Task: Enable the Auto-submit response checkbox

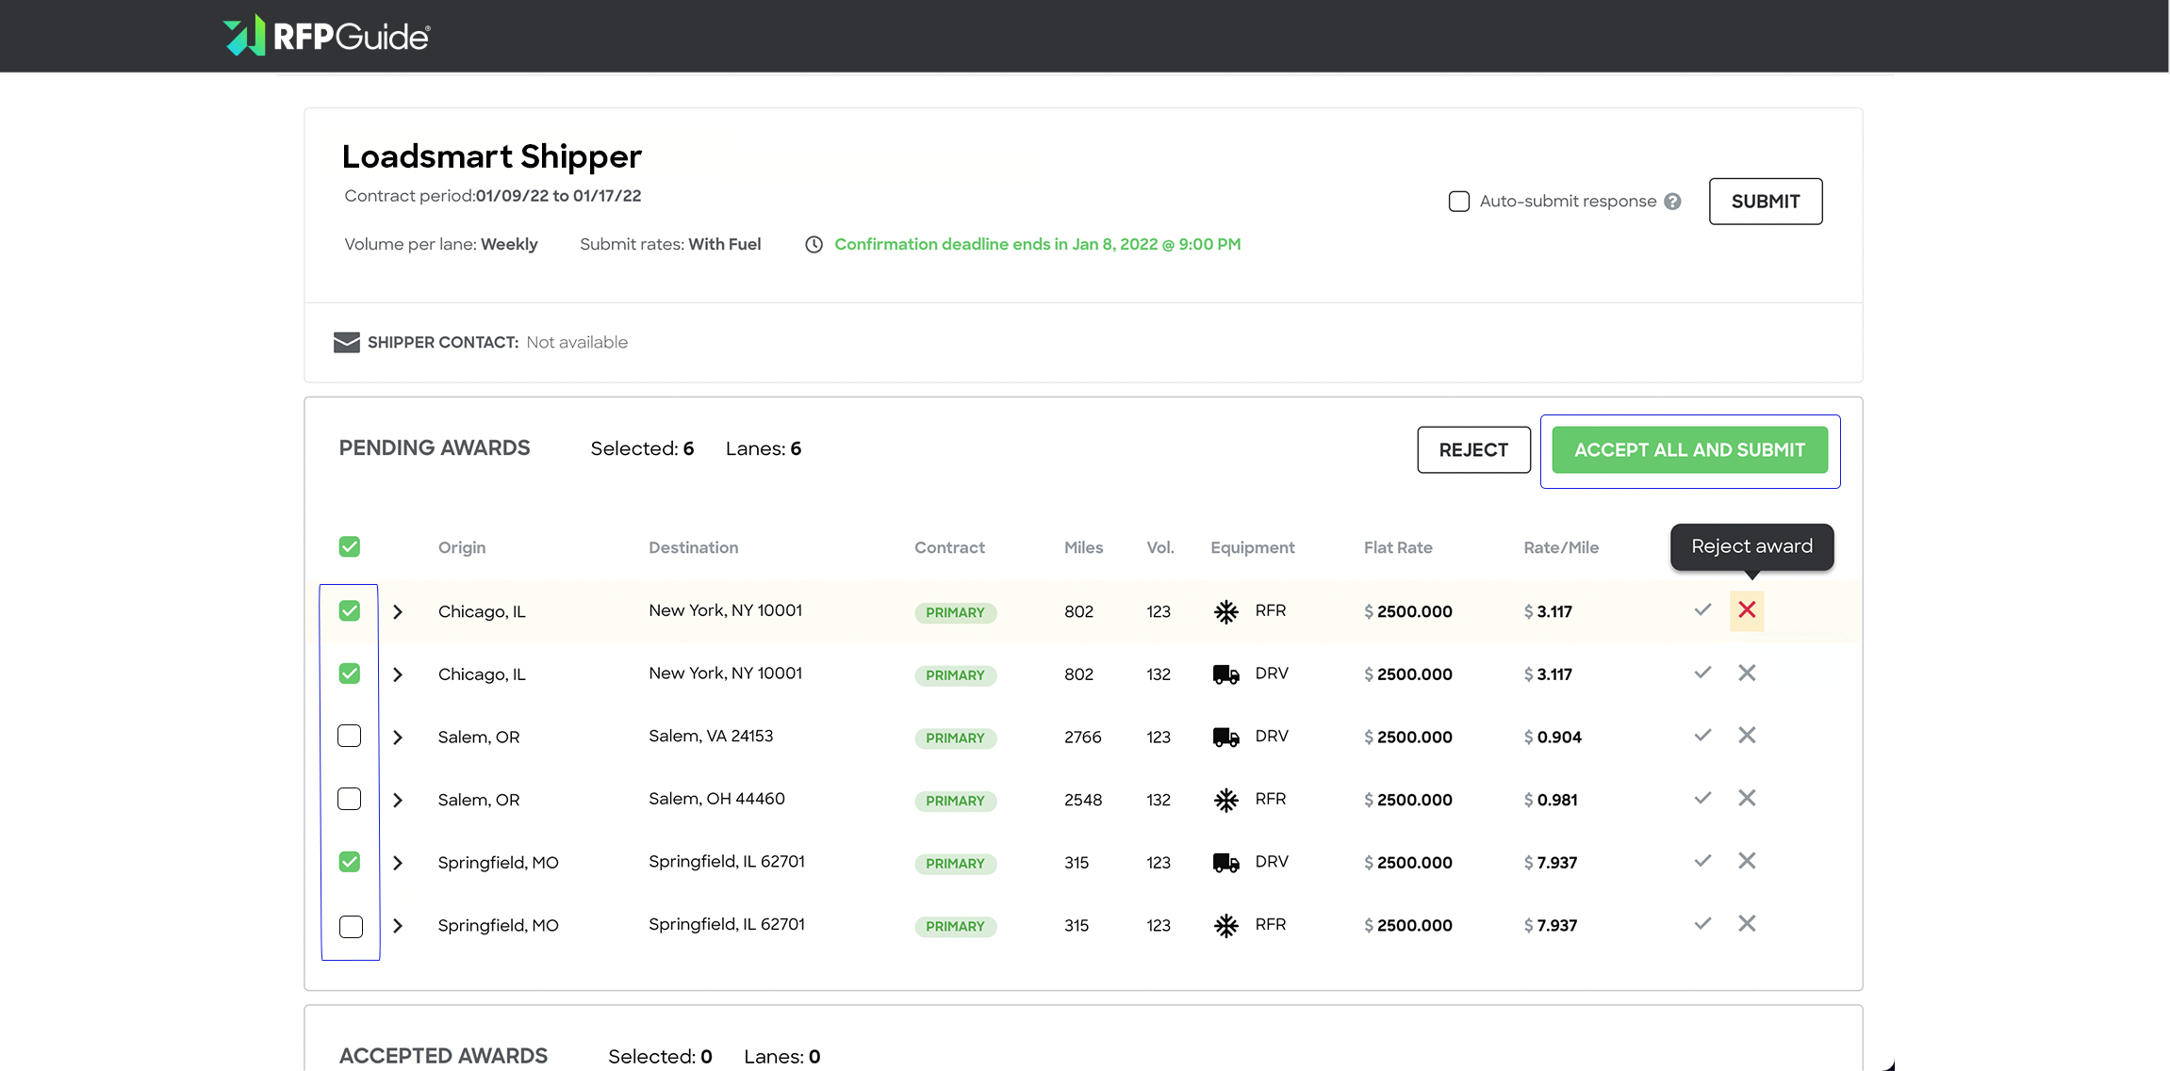Action: (x=1458, y=202)
